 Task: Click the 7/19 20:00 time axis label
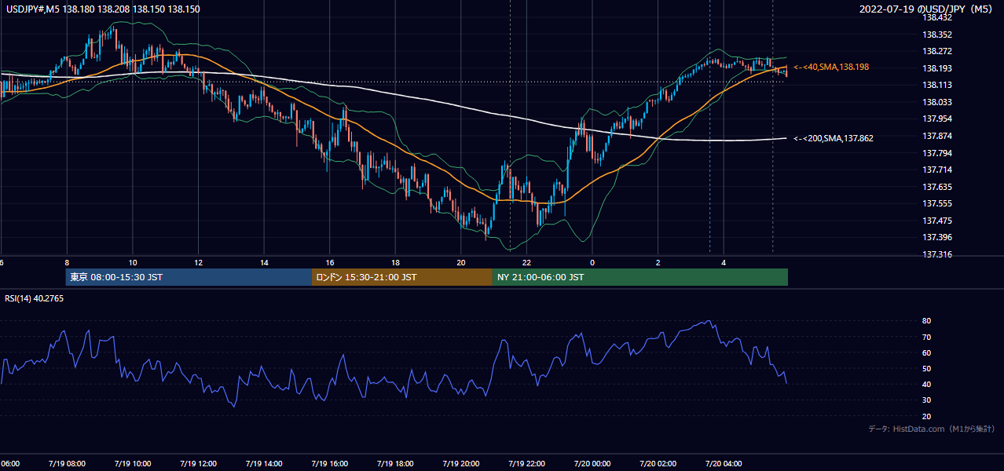click(x=460, y=464)
